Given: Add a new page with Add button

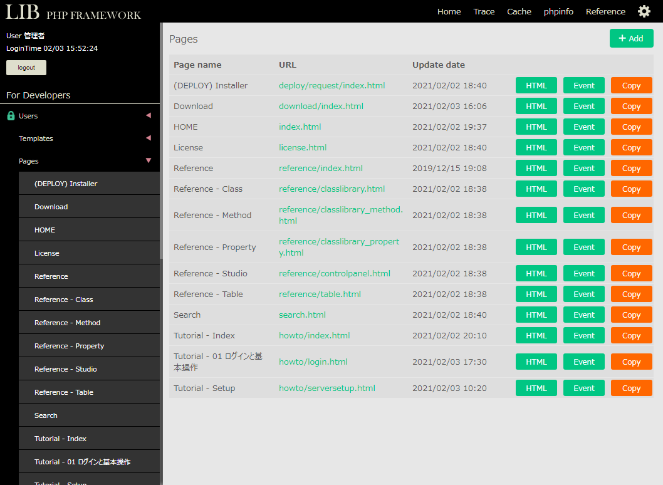Looking at the screenshot, I should (631, 38).
